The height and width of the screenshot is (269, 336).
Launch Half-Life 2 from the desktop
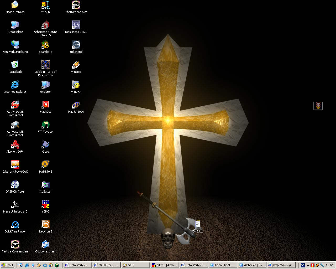click(x=45, y=165)
